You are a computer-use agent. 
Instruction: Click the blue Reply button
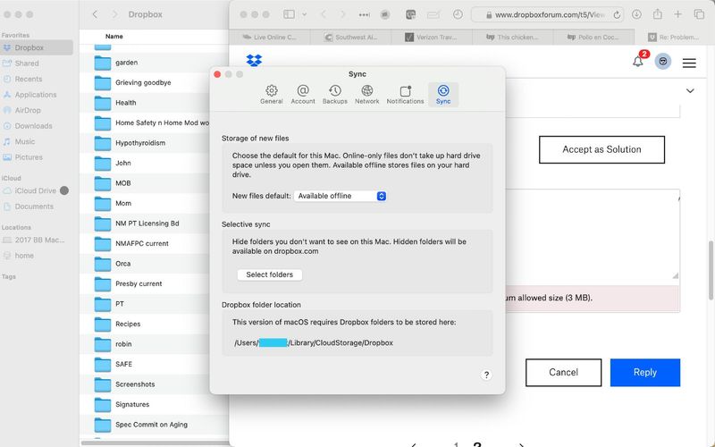pos(644,372)
